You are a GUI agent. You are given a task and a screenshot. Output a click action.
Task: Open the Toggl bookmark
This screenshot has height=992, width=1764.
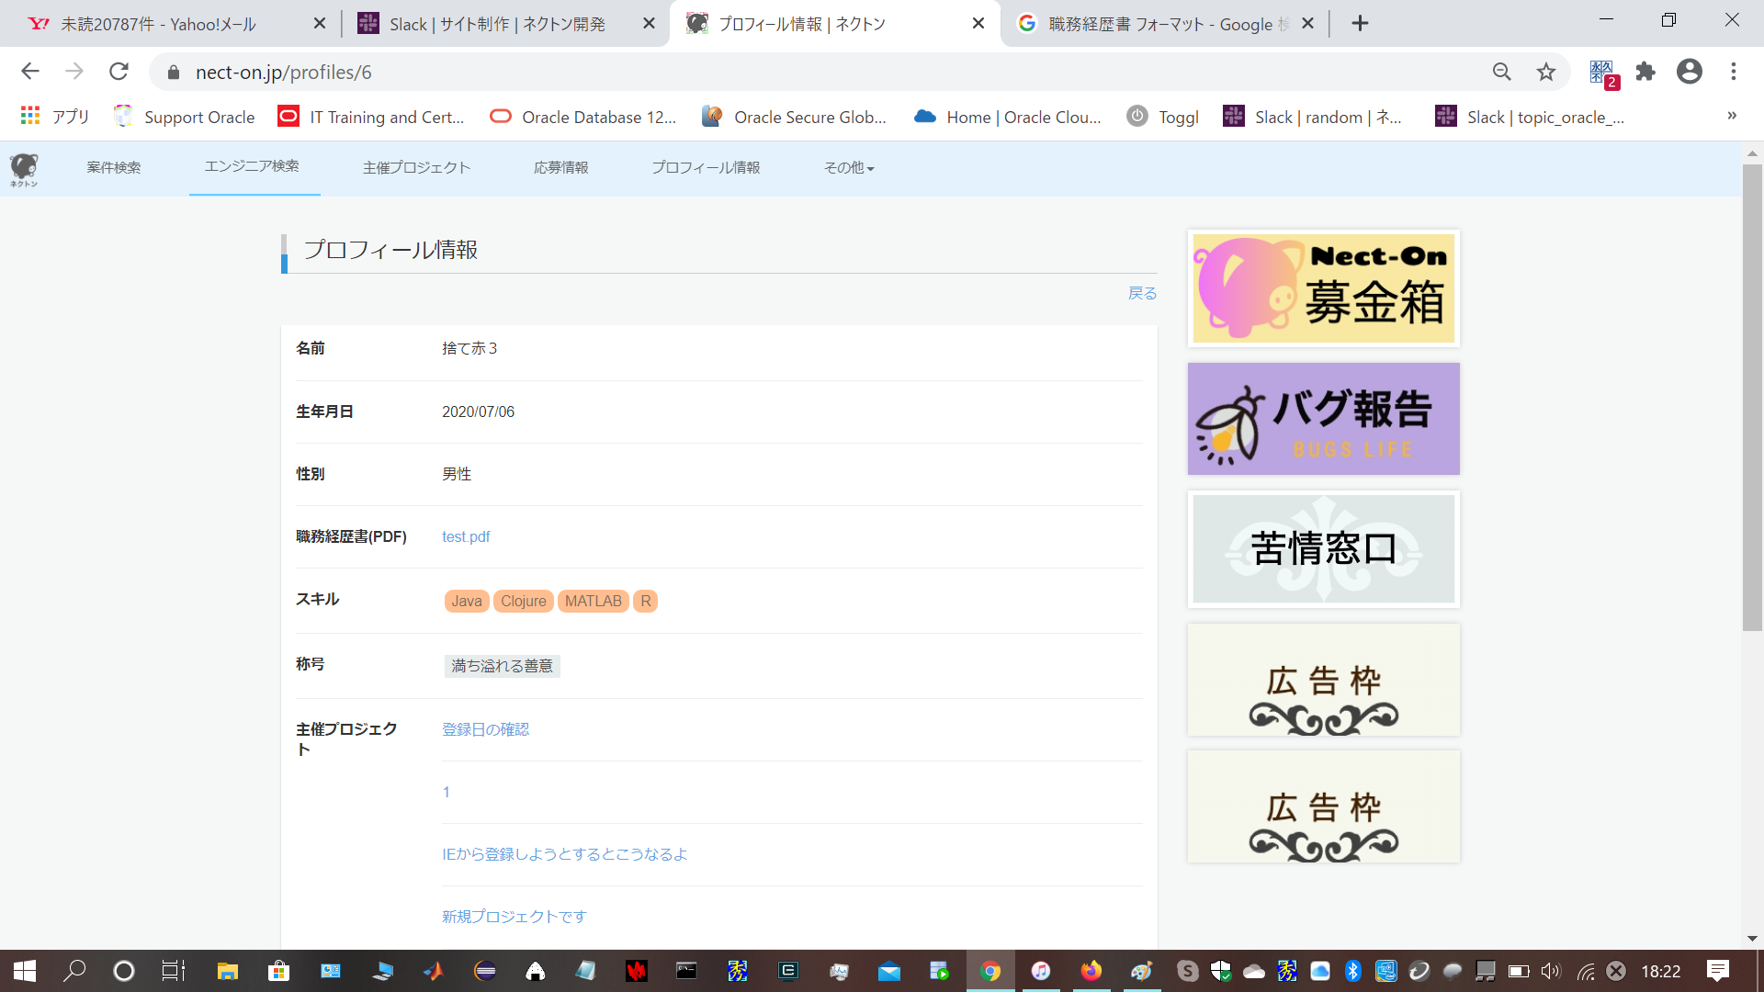[x=1163, y=117]
